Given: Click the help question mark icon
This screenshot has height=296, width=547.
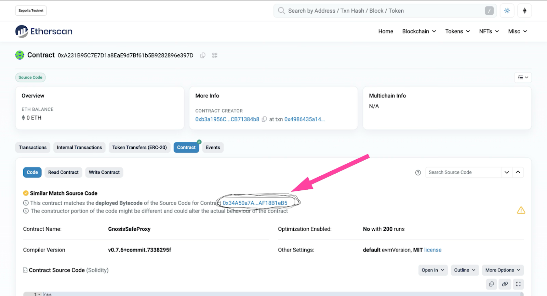Looking at the screenshot, I should click(x=418, y=173).
